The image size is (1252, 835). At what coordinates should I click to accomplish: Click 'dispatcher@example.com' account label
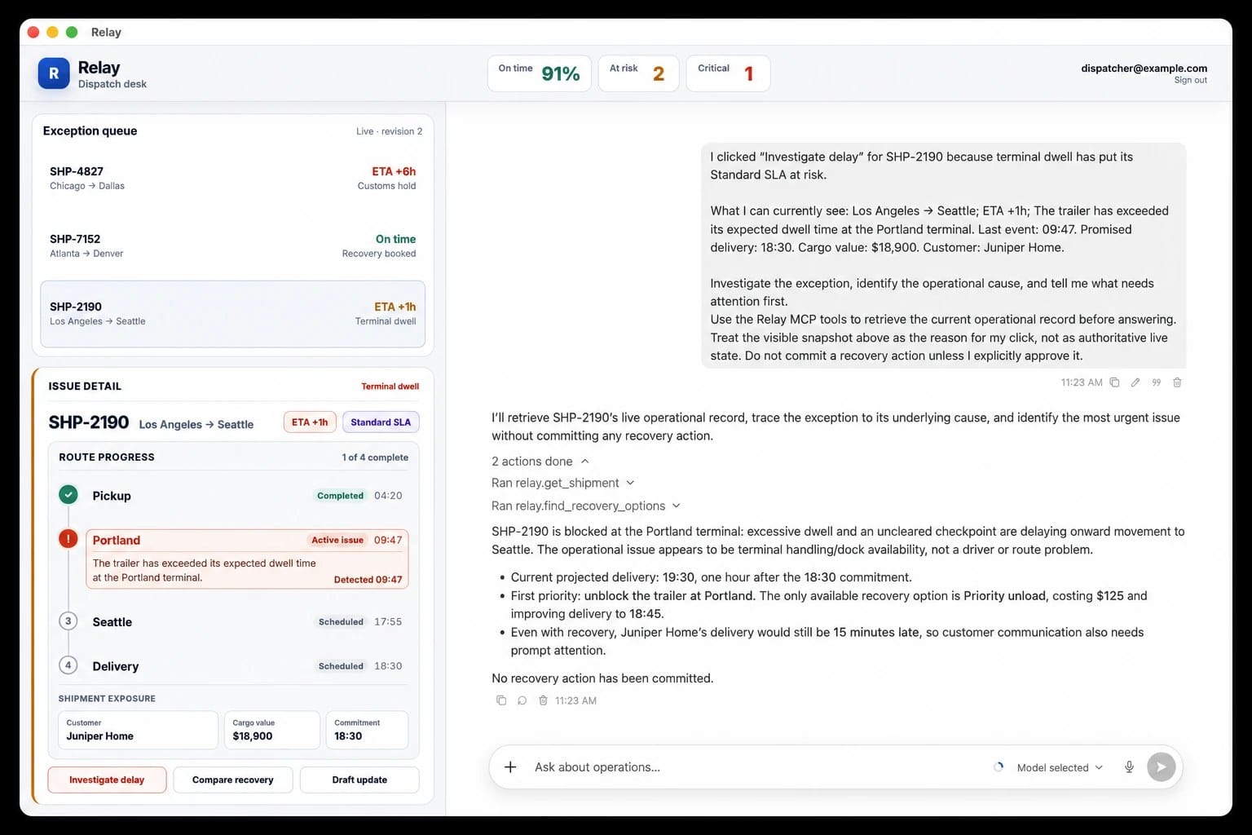[x=1144, y=68]
